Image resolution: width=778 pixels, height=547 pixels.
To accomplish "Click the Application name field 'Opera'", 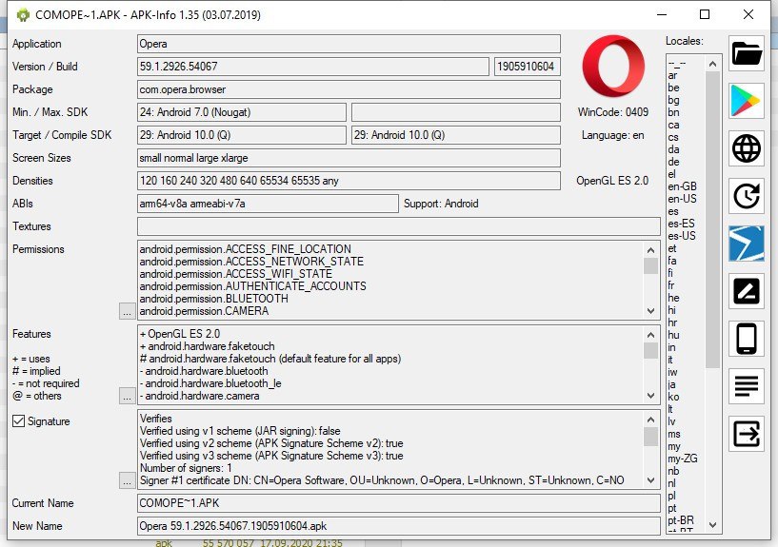I will pyautogui.click(x=349, y=44).
